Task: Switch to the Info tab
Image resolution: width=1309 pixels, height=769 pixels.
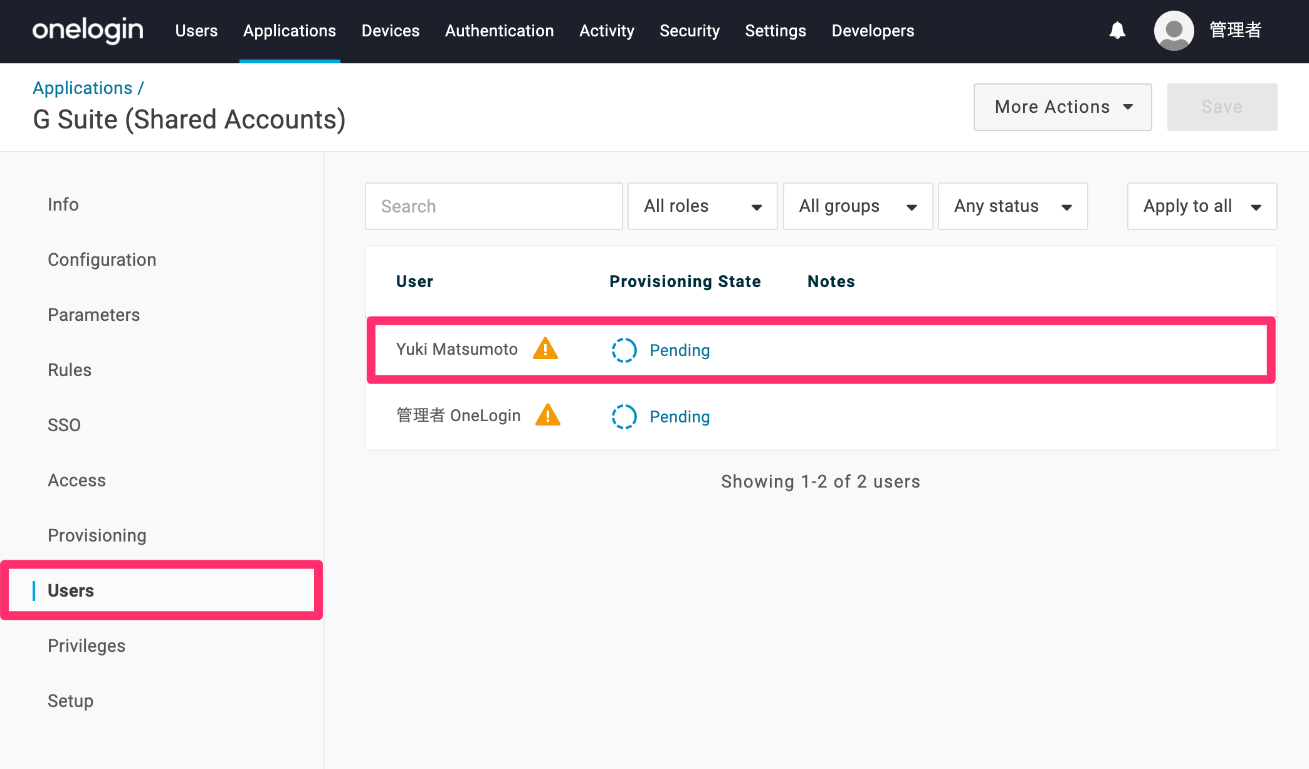Action: tap(63, 204)
